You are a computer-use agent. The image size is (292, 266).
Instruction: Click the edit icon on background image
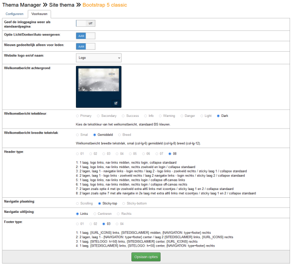(116, 103)
